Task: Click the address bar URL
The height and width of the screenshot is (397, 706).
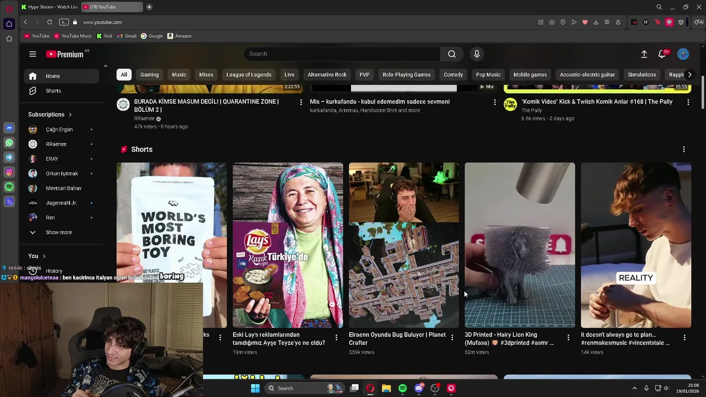Action: [103, 22]
